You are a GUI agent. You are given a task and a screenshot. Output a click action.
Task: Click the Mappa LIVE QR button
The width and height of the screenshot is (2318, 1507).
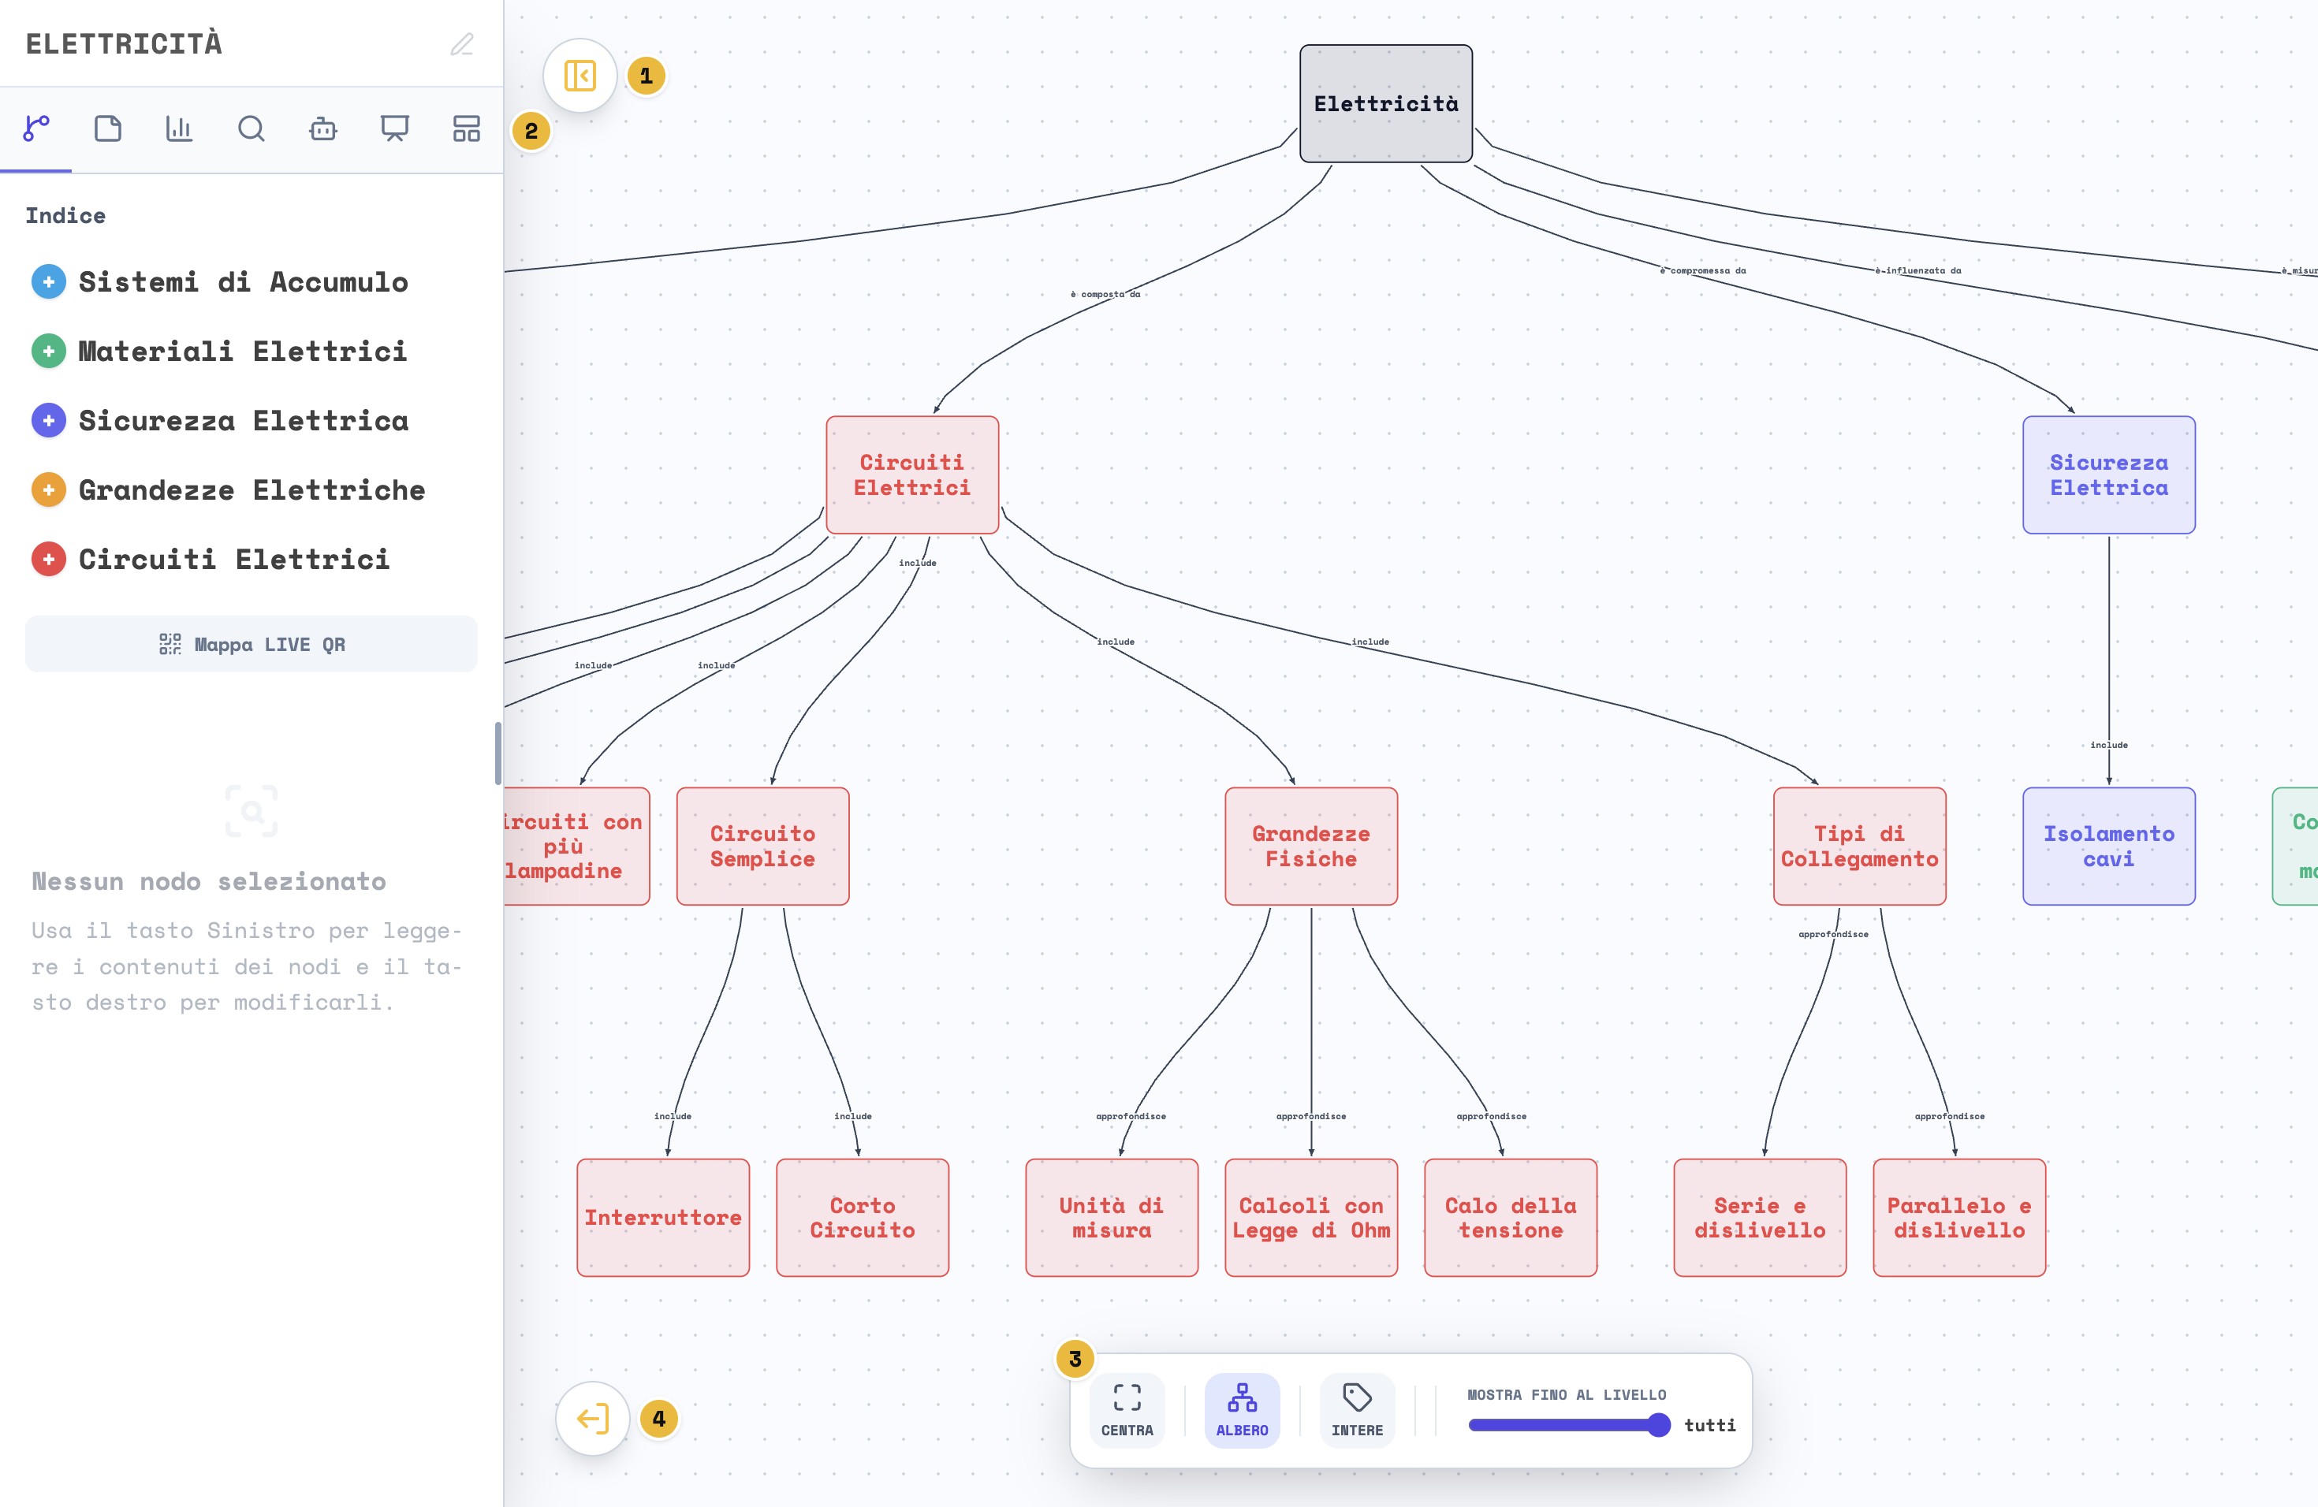252,643
